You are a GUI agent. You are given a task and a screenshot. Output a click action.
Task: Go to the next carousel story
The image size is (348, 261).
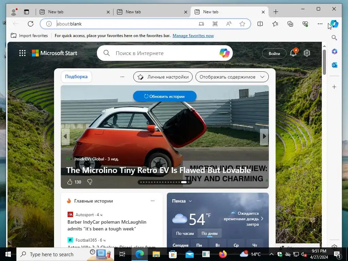pos(264,137)
